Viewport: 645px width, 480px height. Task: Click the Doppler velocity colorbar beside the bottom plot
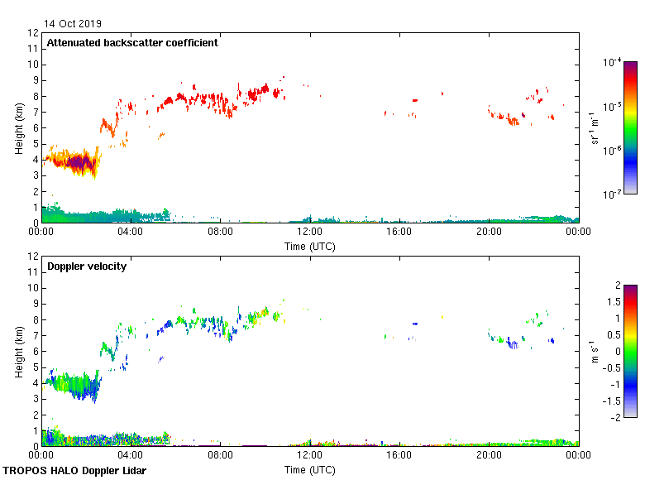(630, 350)
